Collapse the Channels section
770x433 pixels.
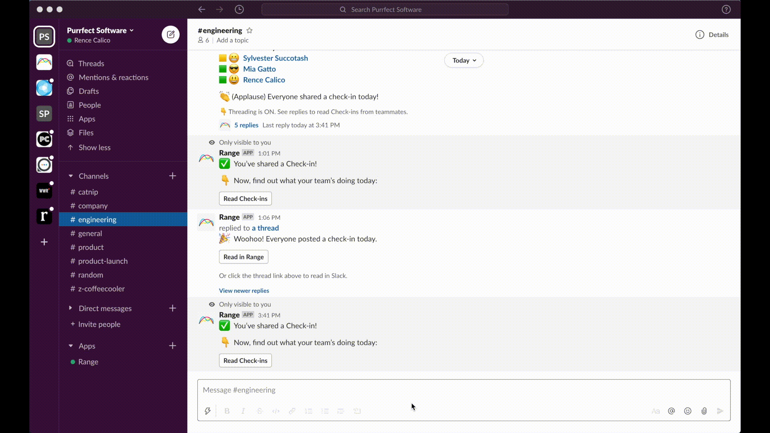71,176
